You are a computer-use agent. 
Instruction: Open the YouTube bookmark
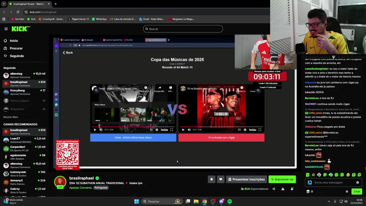[x=17, y=19]
